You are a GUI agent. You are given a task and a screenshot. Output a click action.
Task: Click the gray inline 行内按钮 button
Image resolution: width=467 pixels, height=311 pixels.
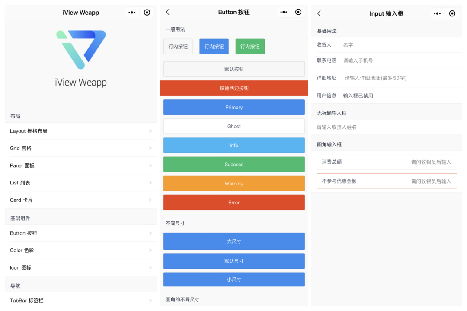pos(178,46)
